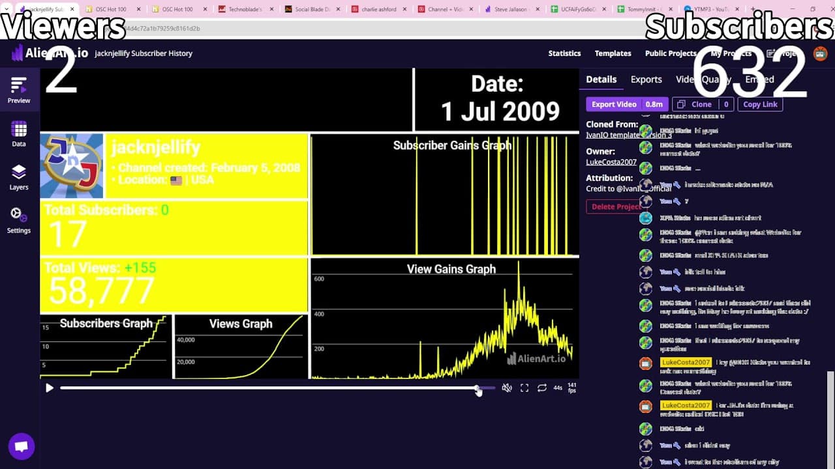The width and height of the screenshot is (835, 469).
Task: Click the Subscriber Gains Graph title
Action: click(453, 145)
